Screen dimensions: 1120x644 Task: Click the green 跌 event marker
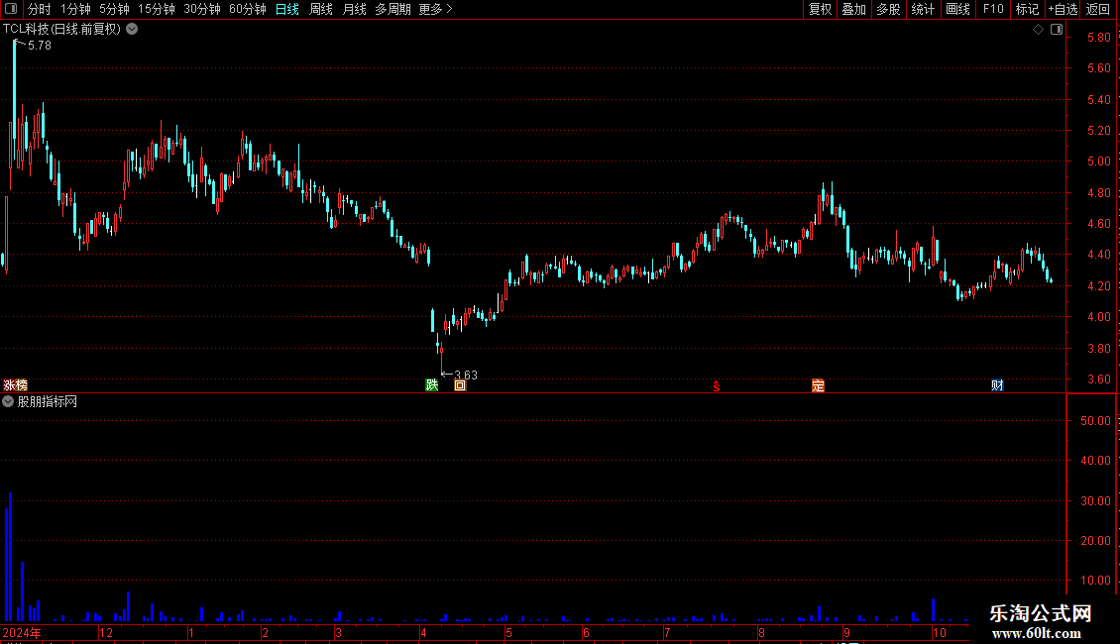click(431, 385)
